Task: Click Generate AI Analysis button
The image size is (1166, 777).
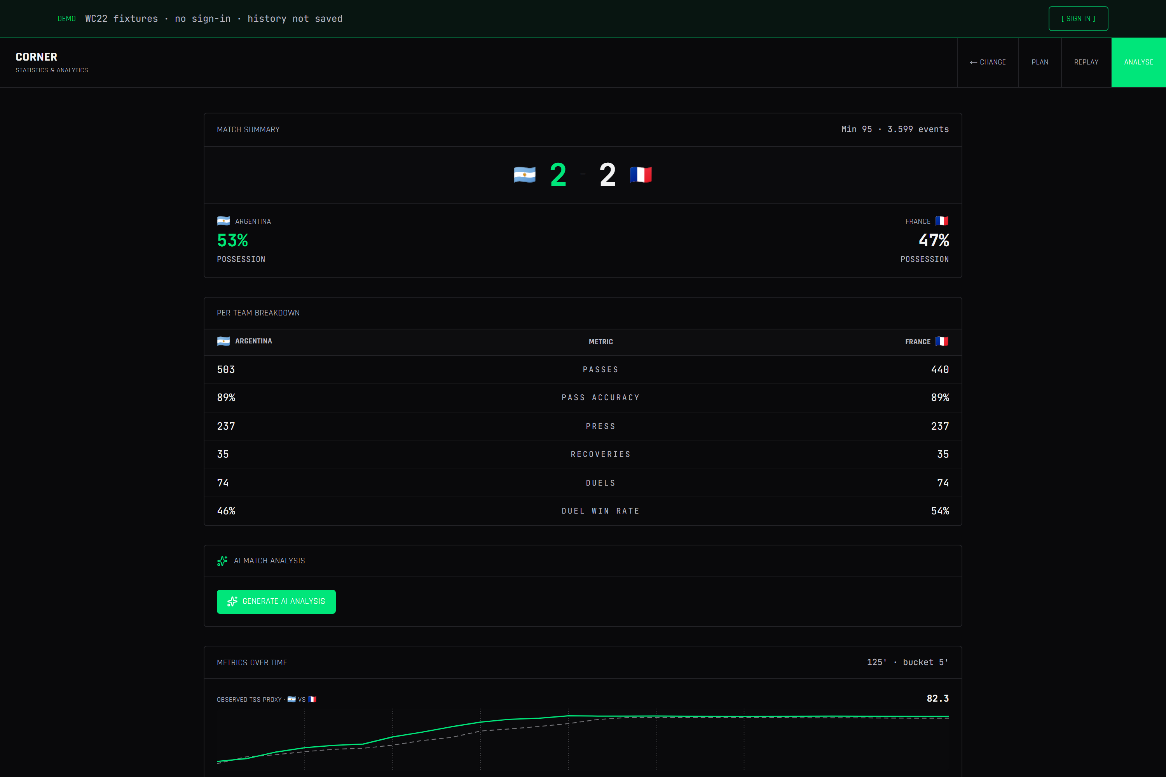Action: (276, 601)
